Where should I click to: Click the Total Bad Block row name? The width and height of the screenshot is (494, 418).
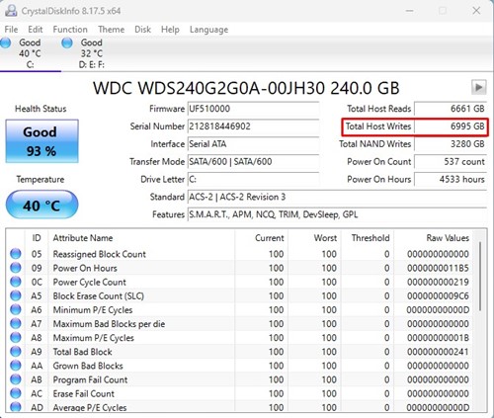pos(83,352)
